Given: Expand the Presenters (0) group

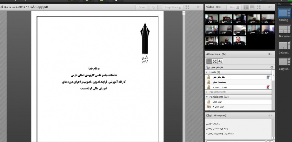Looking at the screenshot, I should coord(207,92).
